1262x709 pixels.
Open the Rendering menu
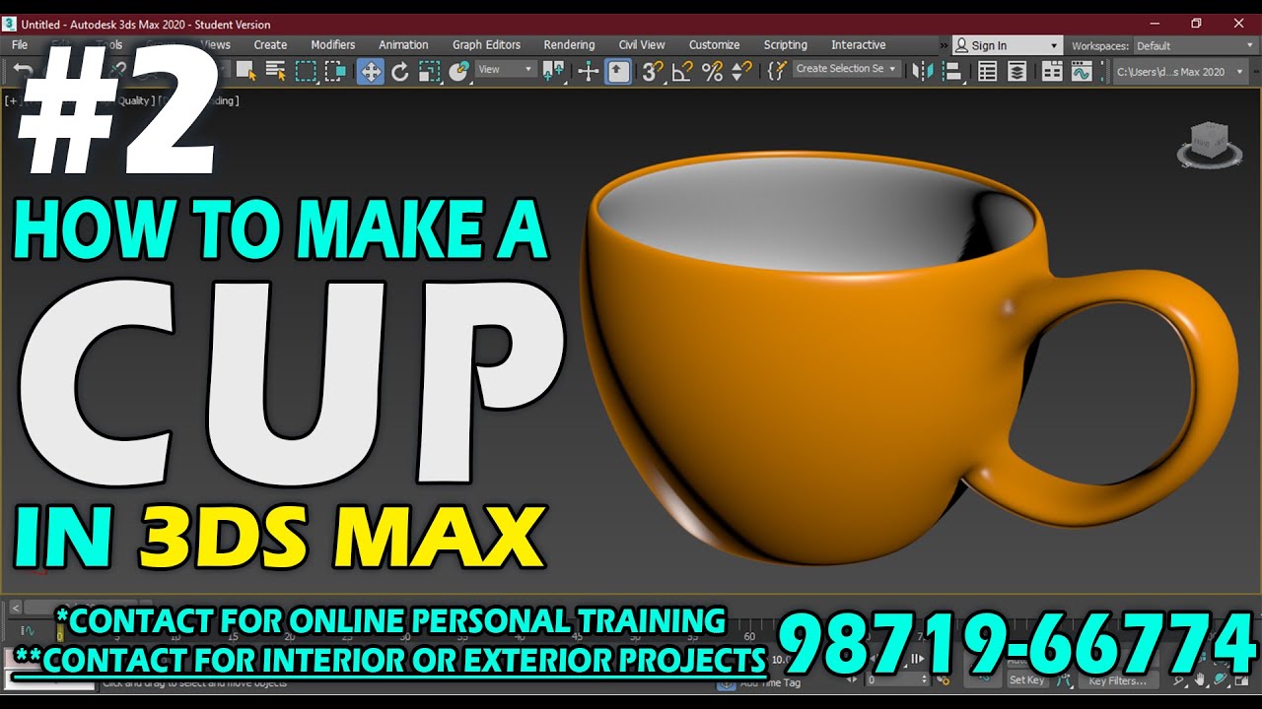coord(569,45)
